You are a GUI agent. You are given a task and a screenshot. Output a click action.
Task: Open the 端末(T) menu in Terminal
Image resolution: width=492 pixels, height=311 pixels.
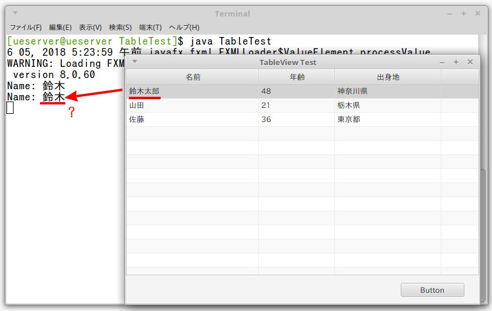click(150, 28)
